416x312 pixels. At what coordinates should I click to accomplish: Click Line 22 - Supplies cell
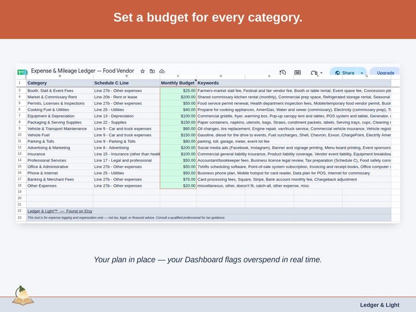(127, 122)
